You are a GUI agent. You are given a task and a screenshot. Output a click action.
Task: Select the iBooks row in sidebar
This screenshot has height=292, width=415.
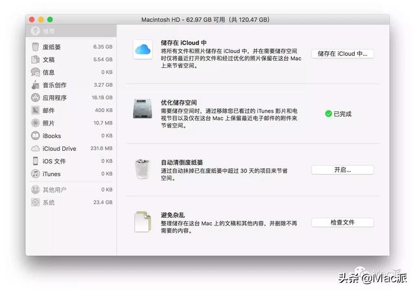(x=71, y=135)
